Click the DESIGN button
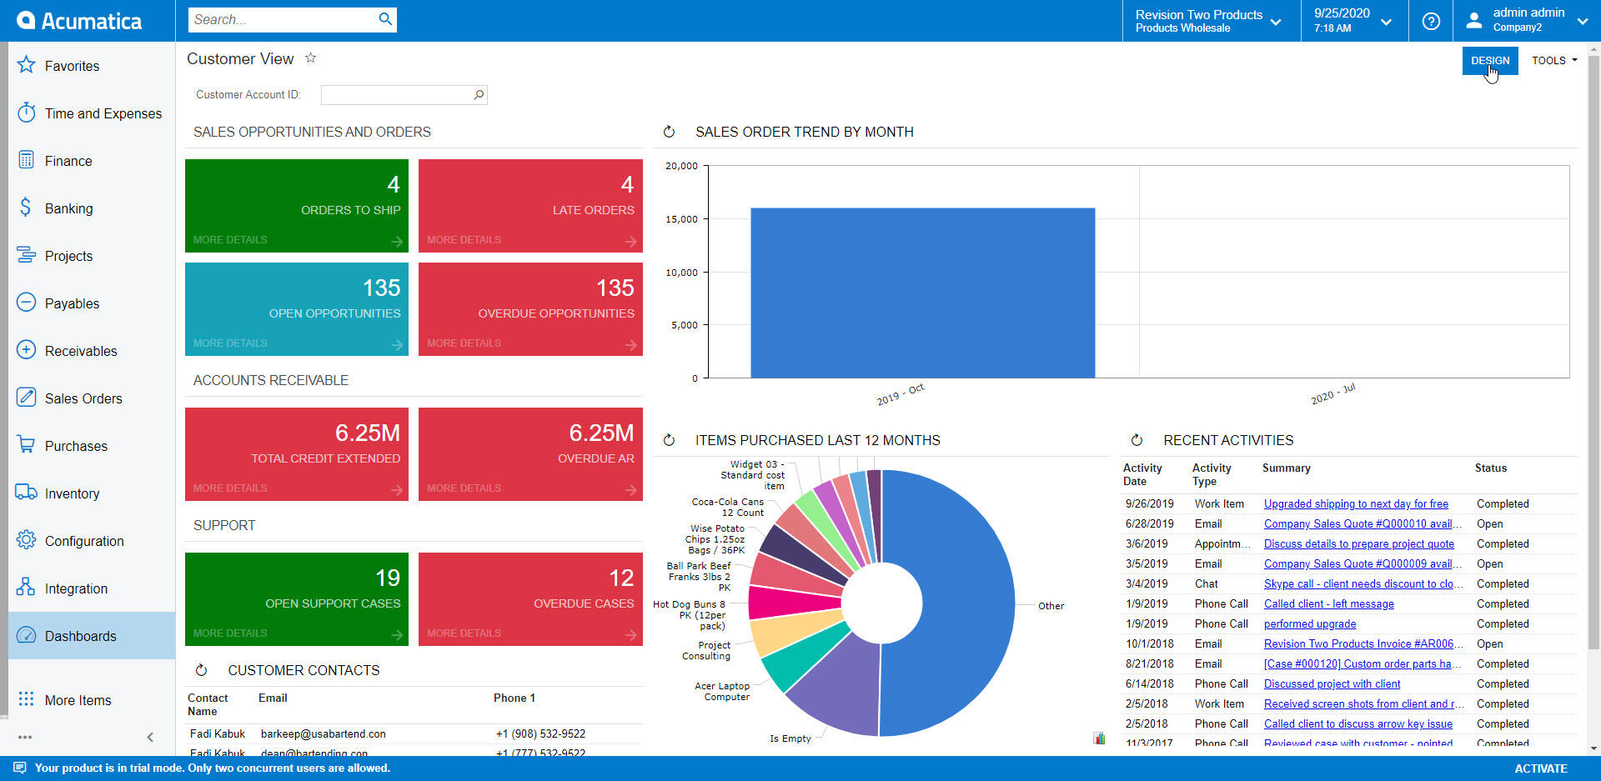The image size is (1601, 781). pyautogui.click(x=1490, y=60)
